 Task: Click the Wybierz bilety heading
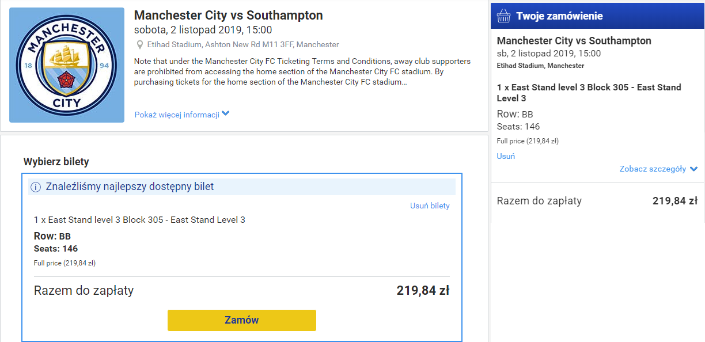point(56,162)
